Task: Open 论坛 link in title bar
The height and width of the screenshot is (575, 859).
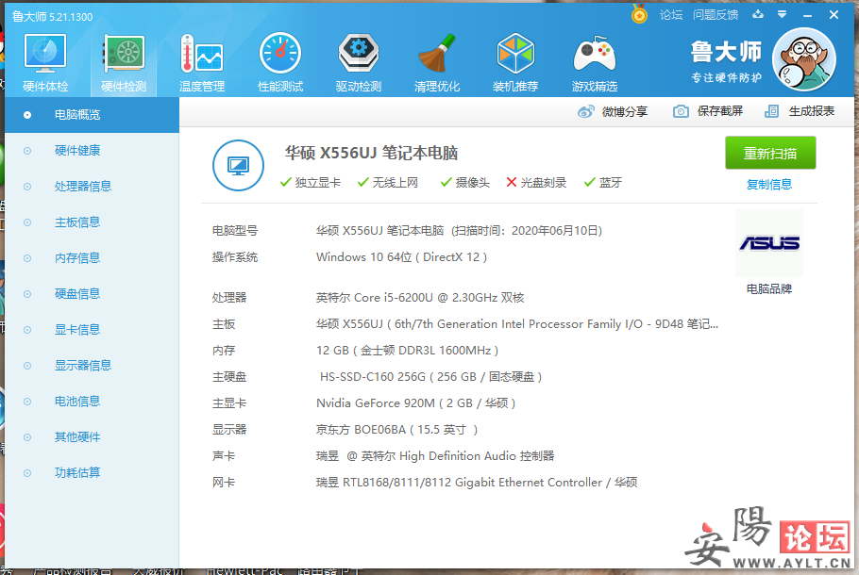Action: 670,15
